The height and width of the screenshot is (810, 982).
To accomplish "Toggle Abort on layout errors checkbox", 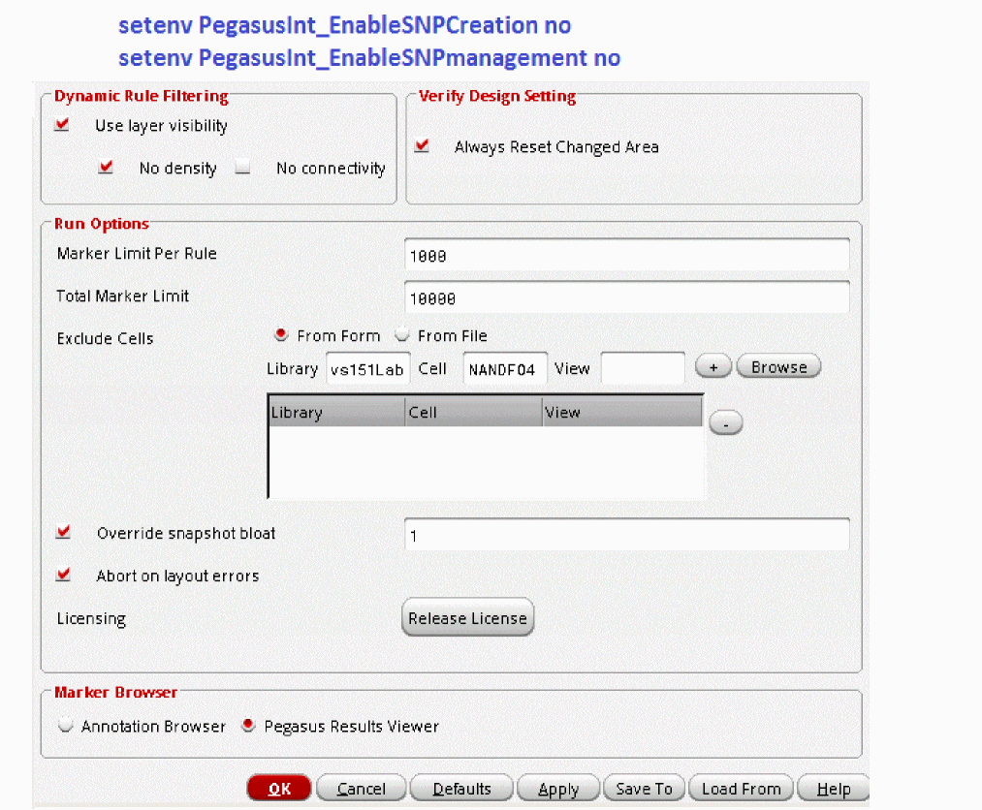I will (x=63, y=575).
